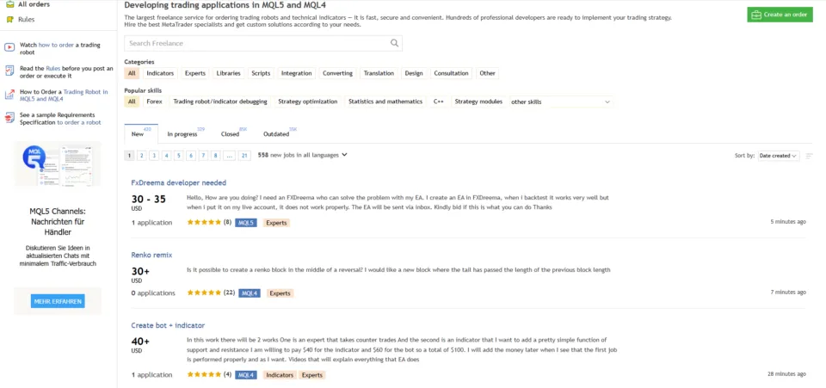This screenshot has height=388, width=826.
Task: Click the Rules bookmark icon in sidebar
Action: coord(9,18)
